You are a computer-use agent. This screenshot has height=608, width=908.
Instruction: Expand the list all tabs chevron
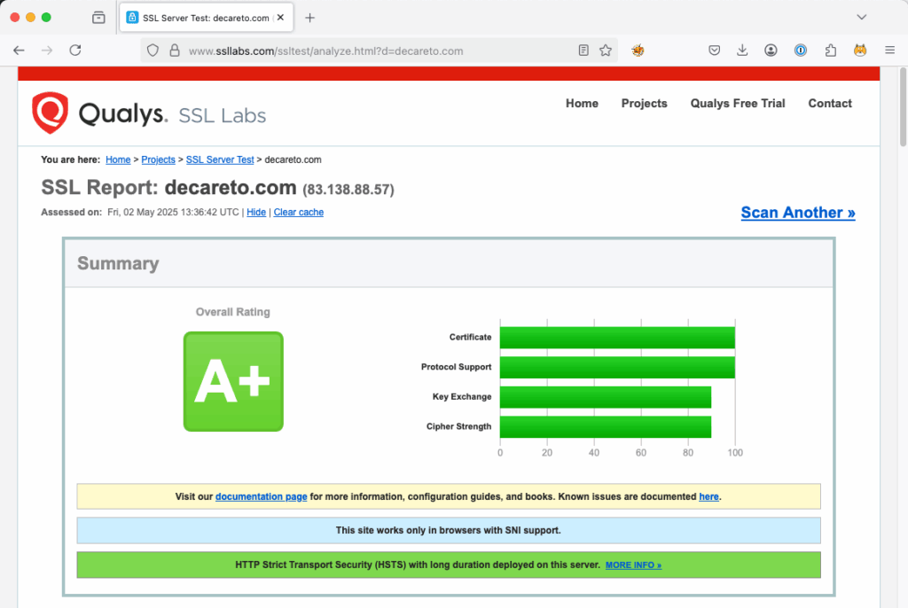[x=862, y=17]
